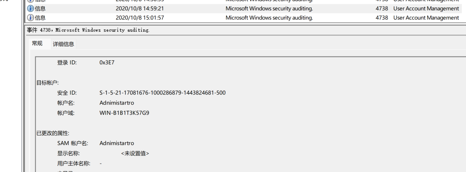This screenshot has height=172, width=466.
Task: Click event ID 4738 in 15:01:57 row
Action: pos(382,18)
